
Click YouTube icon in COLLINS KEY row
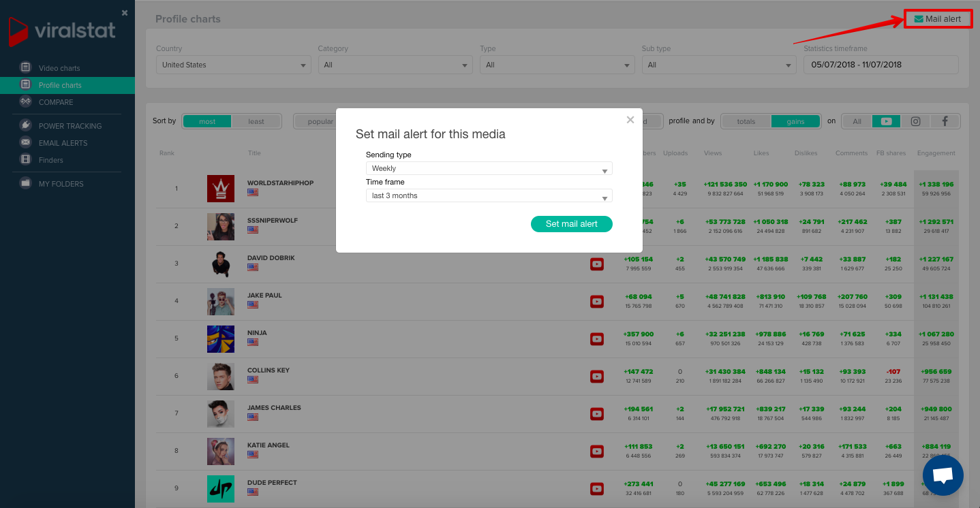click(x=597, y=377)
